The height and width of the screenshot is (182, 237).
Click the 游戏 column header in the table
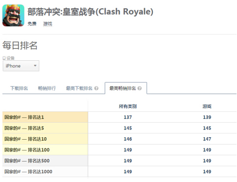207,107
